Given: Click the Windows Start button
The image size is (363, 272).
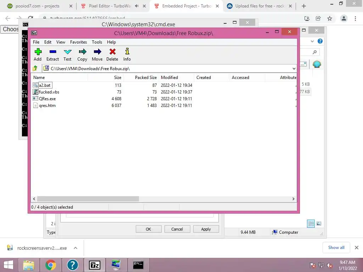Looking at the screenshot, I should coord(9,265).
